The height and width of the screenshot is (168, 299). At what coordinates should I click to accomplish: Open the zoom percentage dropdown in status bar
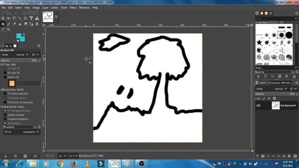(73, 156)
